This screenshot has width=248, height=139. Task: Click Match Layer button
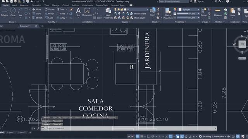click(138, 18)
